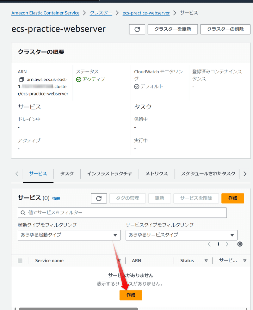Select all services checkbox in table header
Image resolution: width=253 pixels, height=310 pixels.
pyautogui.click(x=20, y=261)
